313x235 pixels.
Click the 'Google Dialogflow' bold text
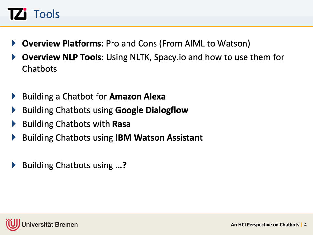pos(152,110)
